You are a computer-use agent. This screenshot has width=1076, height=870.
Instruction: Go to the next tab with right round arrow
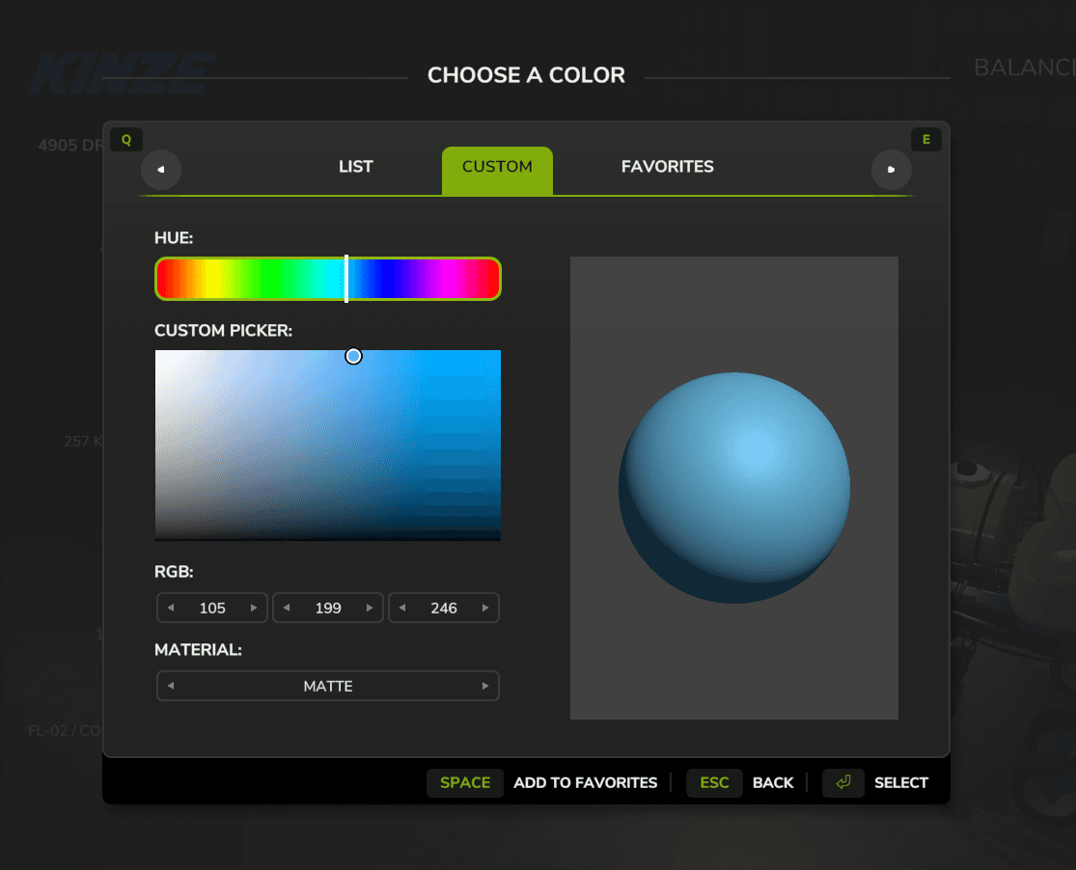pos(892,170)
